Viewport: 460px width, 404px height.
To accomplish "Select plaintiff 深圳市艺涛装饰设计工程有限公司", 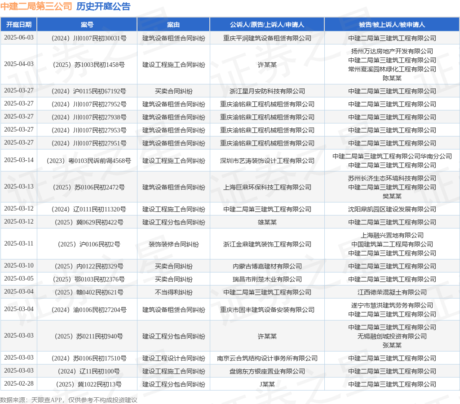I will point(267,161).
